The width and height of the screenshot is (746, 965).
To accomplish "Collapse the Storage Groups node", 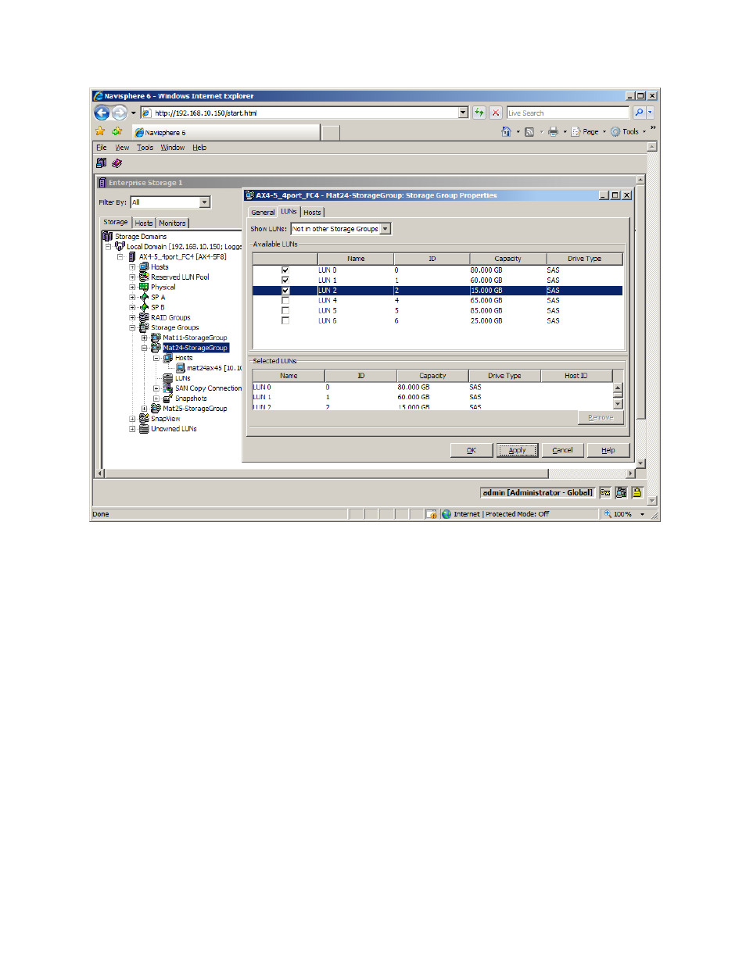I will pyautogui.click(x=132, y=328).
